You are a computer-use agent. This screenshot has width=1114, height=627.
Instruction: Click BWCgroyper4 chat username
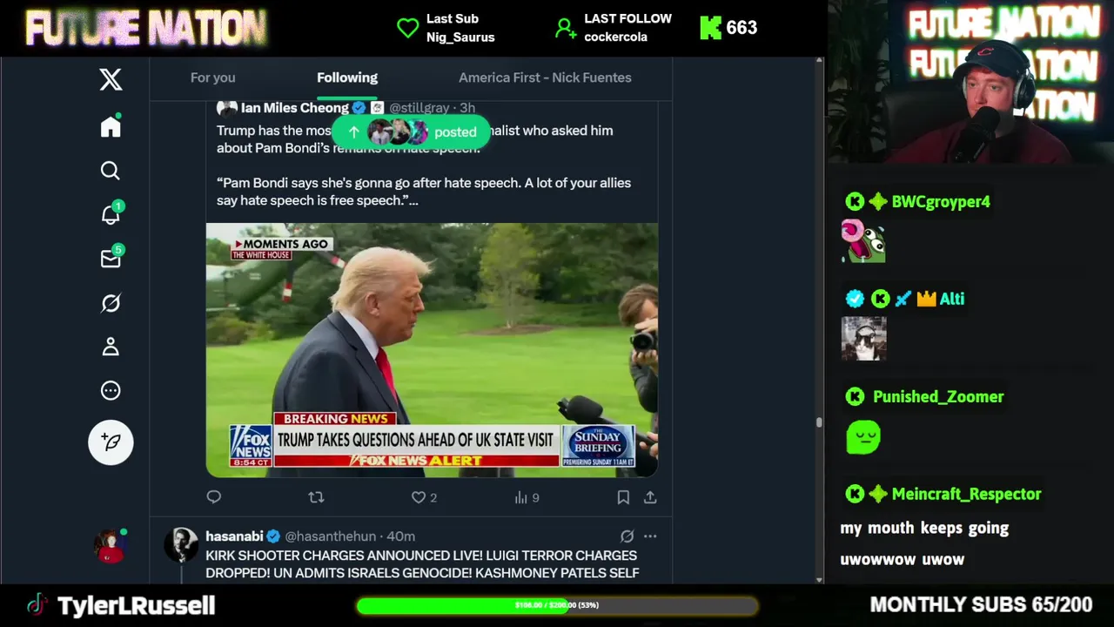click(x=941, y=202)
